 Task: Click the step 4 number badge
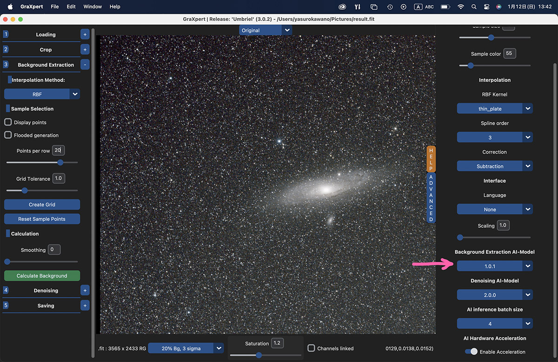[x=6, y=291]
